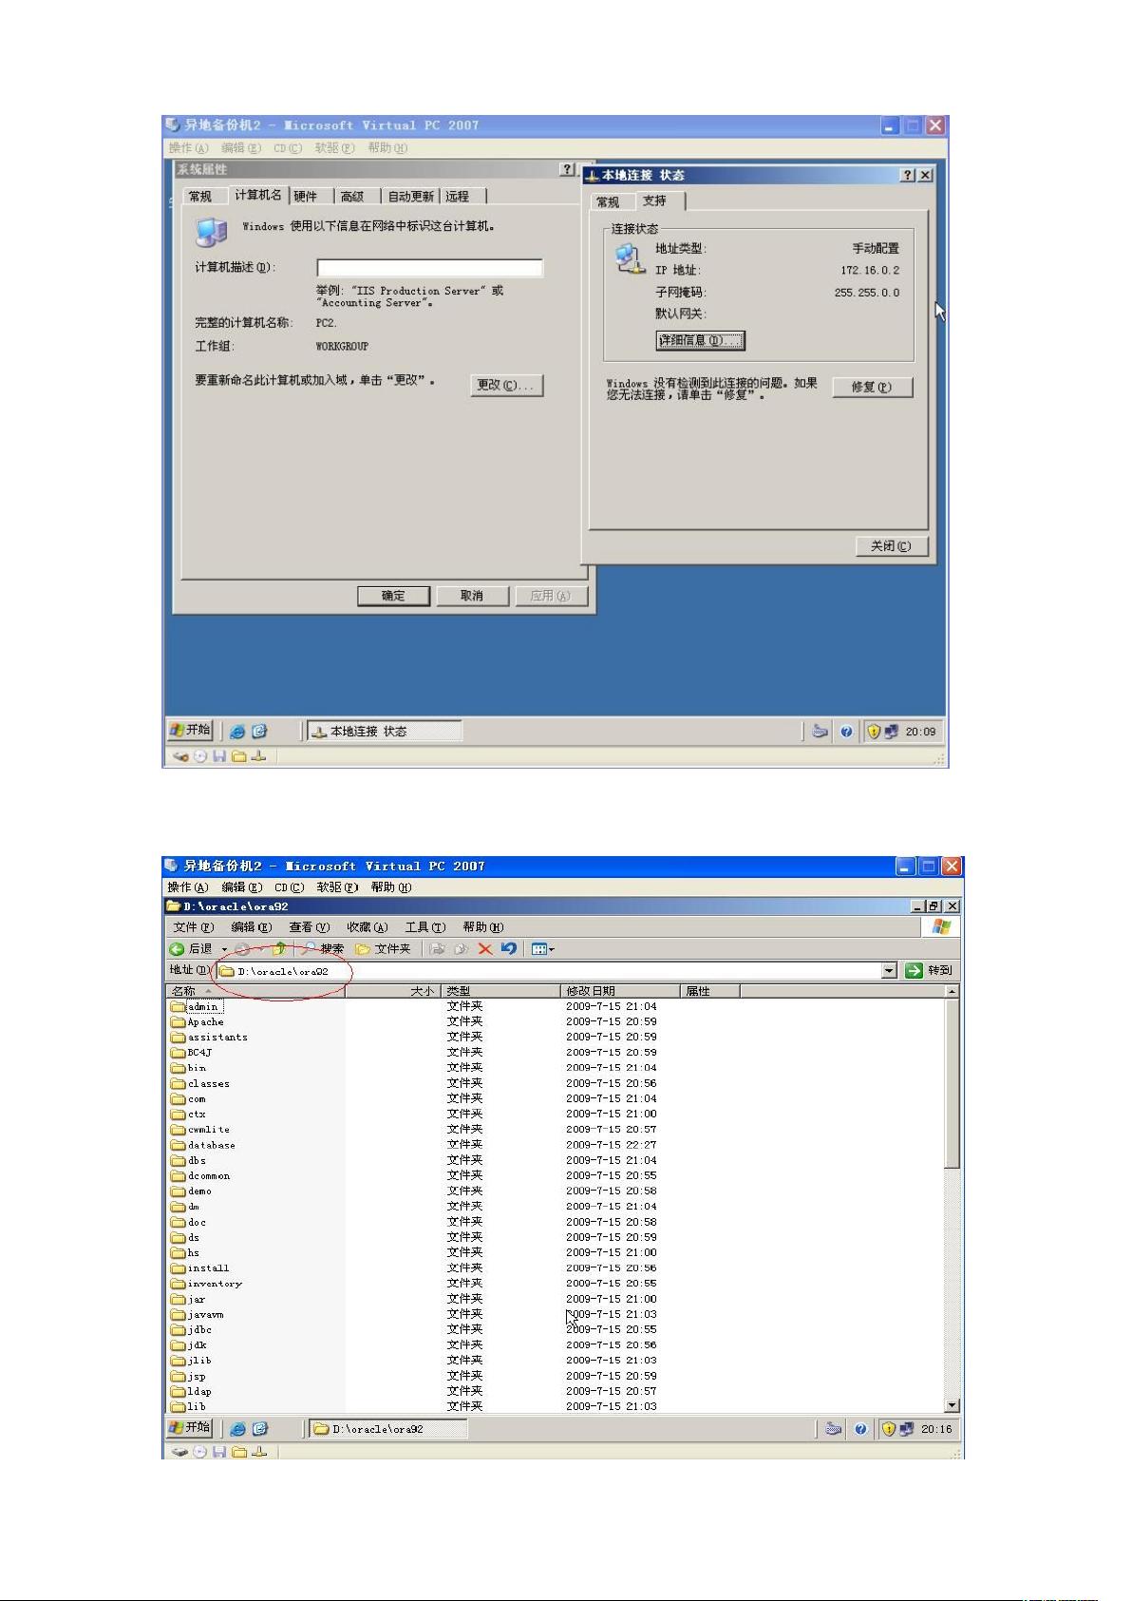Click the 系统属性 dialog's ? help button
The height and width of the screenshot is (1601, 1132).
[568, 169]
